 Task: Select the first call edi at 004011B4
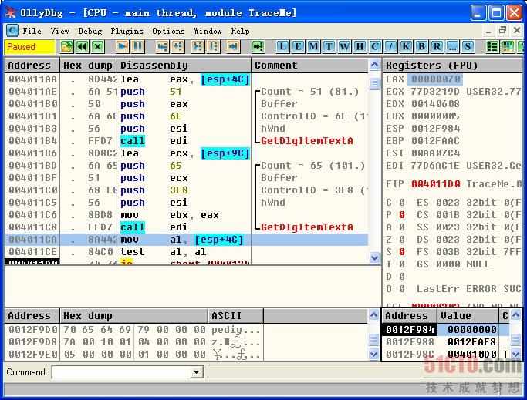tap(186, 141)
